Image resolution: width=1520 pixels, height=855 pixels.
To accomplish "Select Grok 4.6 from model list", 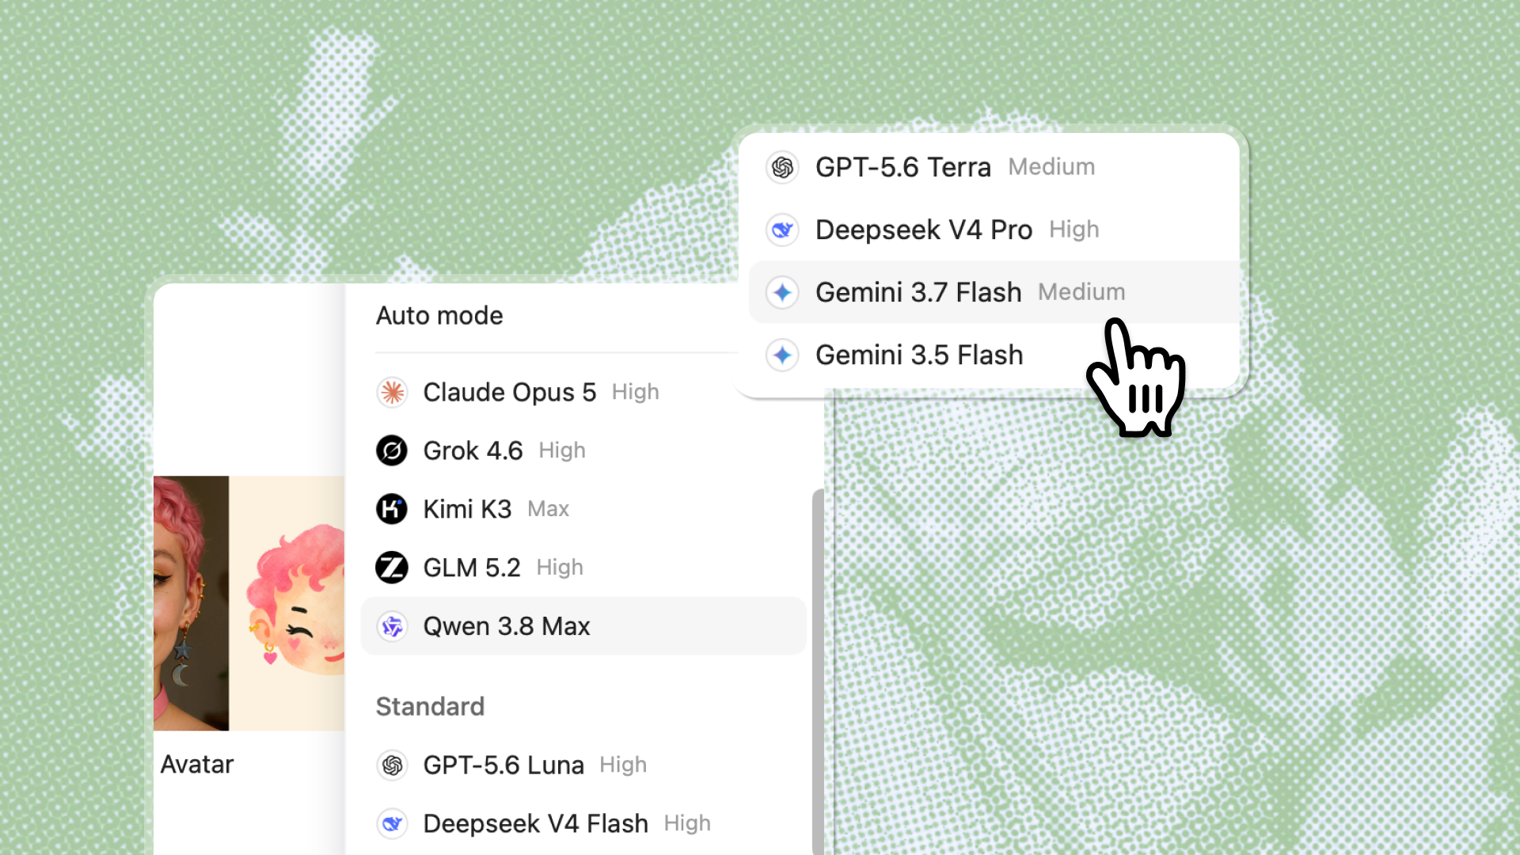I will click(583, 450).
